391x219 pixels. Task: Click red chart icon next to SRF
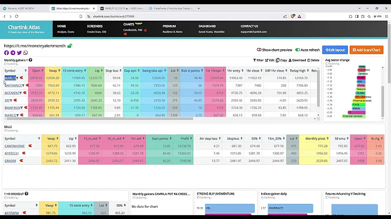tap(15, 100)
